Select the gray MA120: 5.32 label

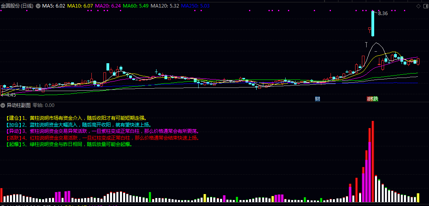[x=165, y=6]
